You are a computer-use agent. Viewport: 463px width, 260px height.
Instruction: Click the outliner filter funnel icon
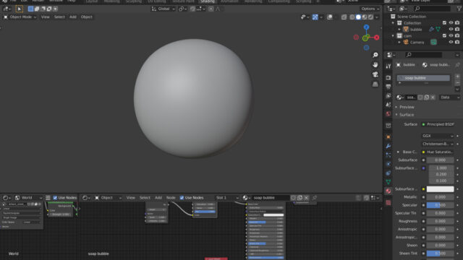click(x=459, y=9)
